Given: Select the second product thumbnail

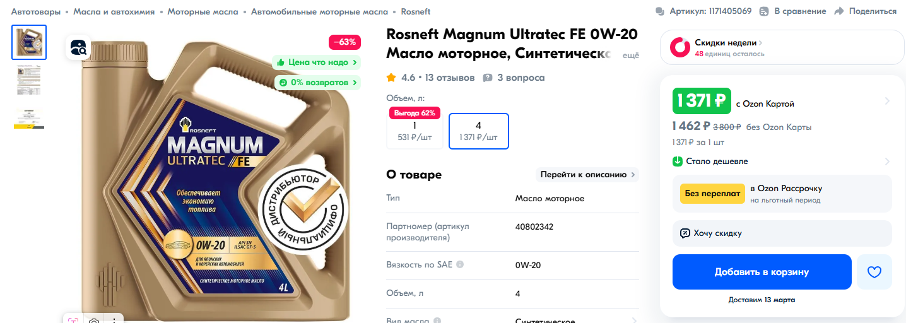Looking at the screenshot, I should 29,80.
